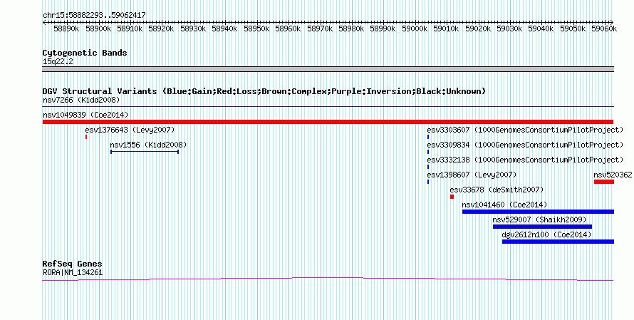
Task: Click the nsv520362 variant label
Action: [x=613, y=175]
